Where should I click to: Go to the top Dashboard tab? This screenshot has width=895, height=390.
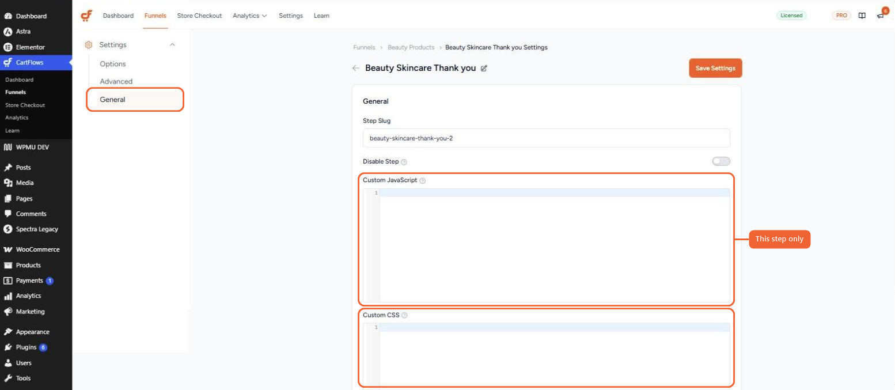click(x=118, y=16)
